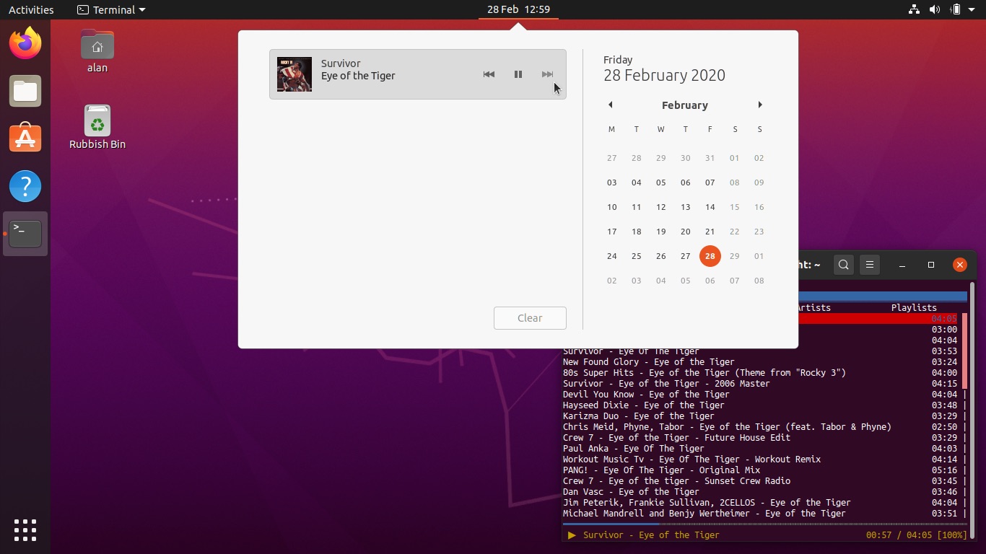The image size is (986, 554).
Task: Open the Help app from the dock
Action: pos(25,186)
